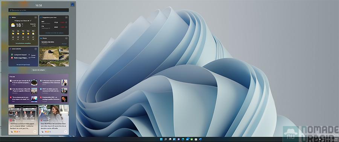
Task: Open the see more Ligue Europa link
Action: coord(23,65)
